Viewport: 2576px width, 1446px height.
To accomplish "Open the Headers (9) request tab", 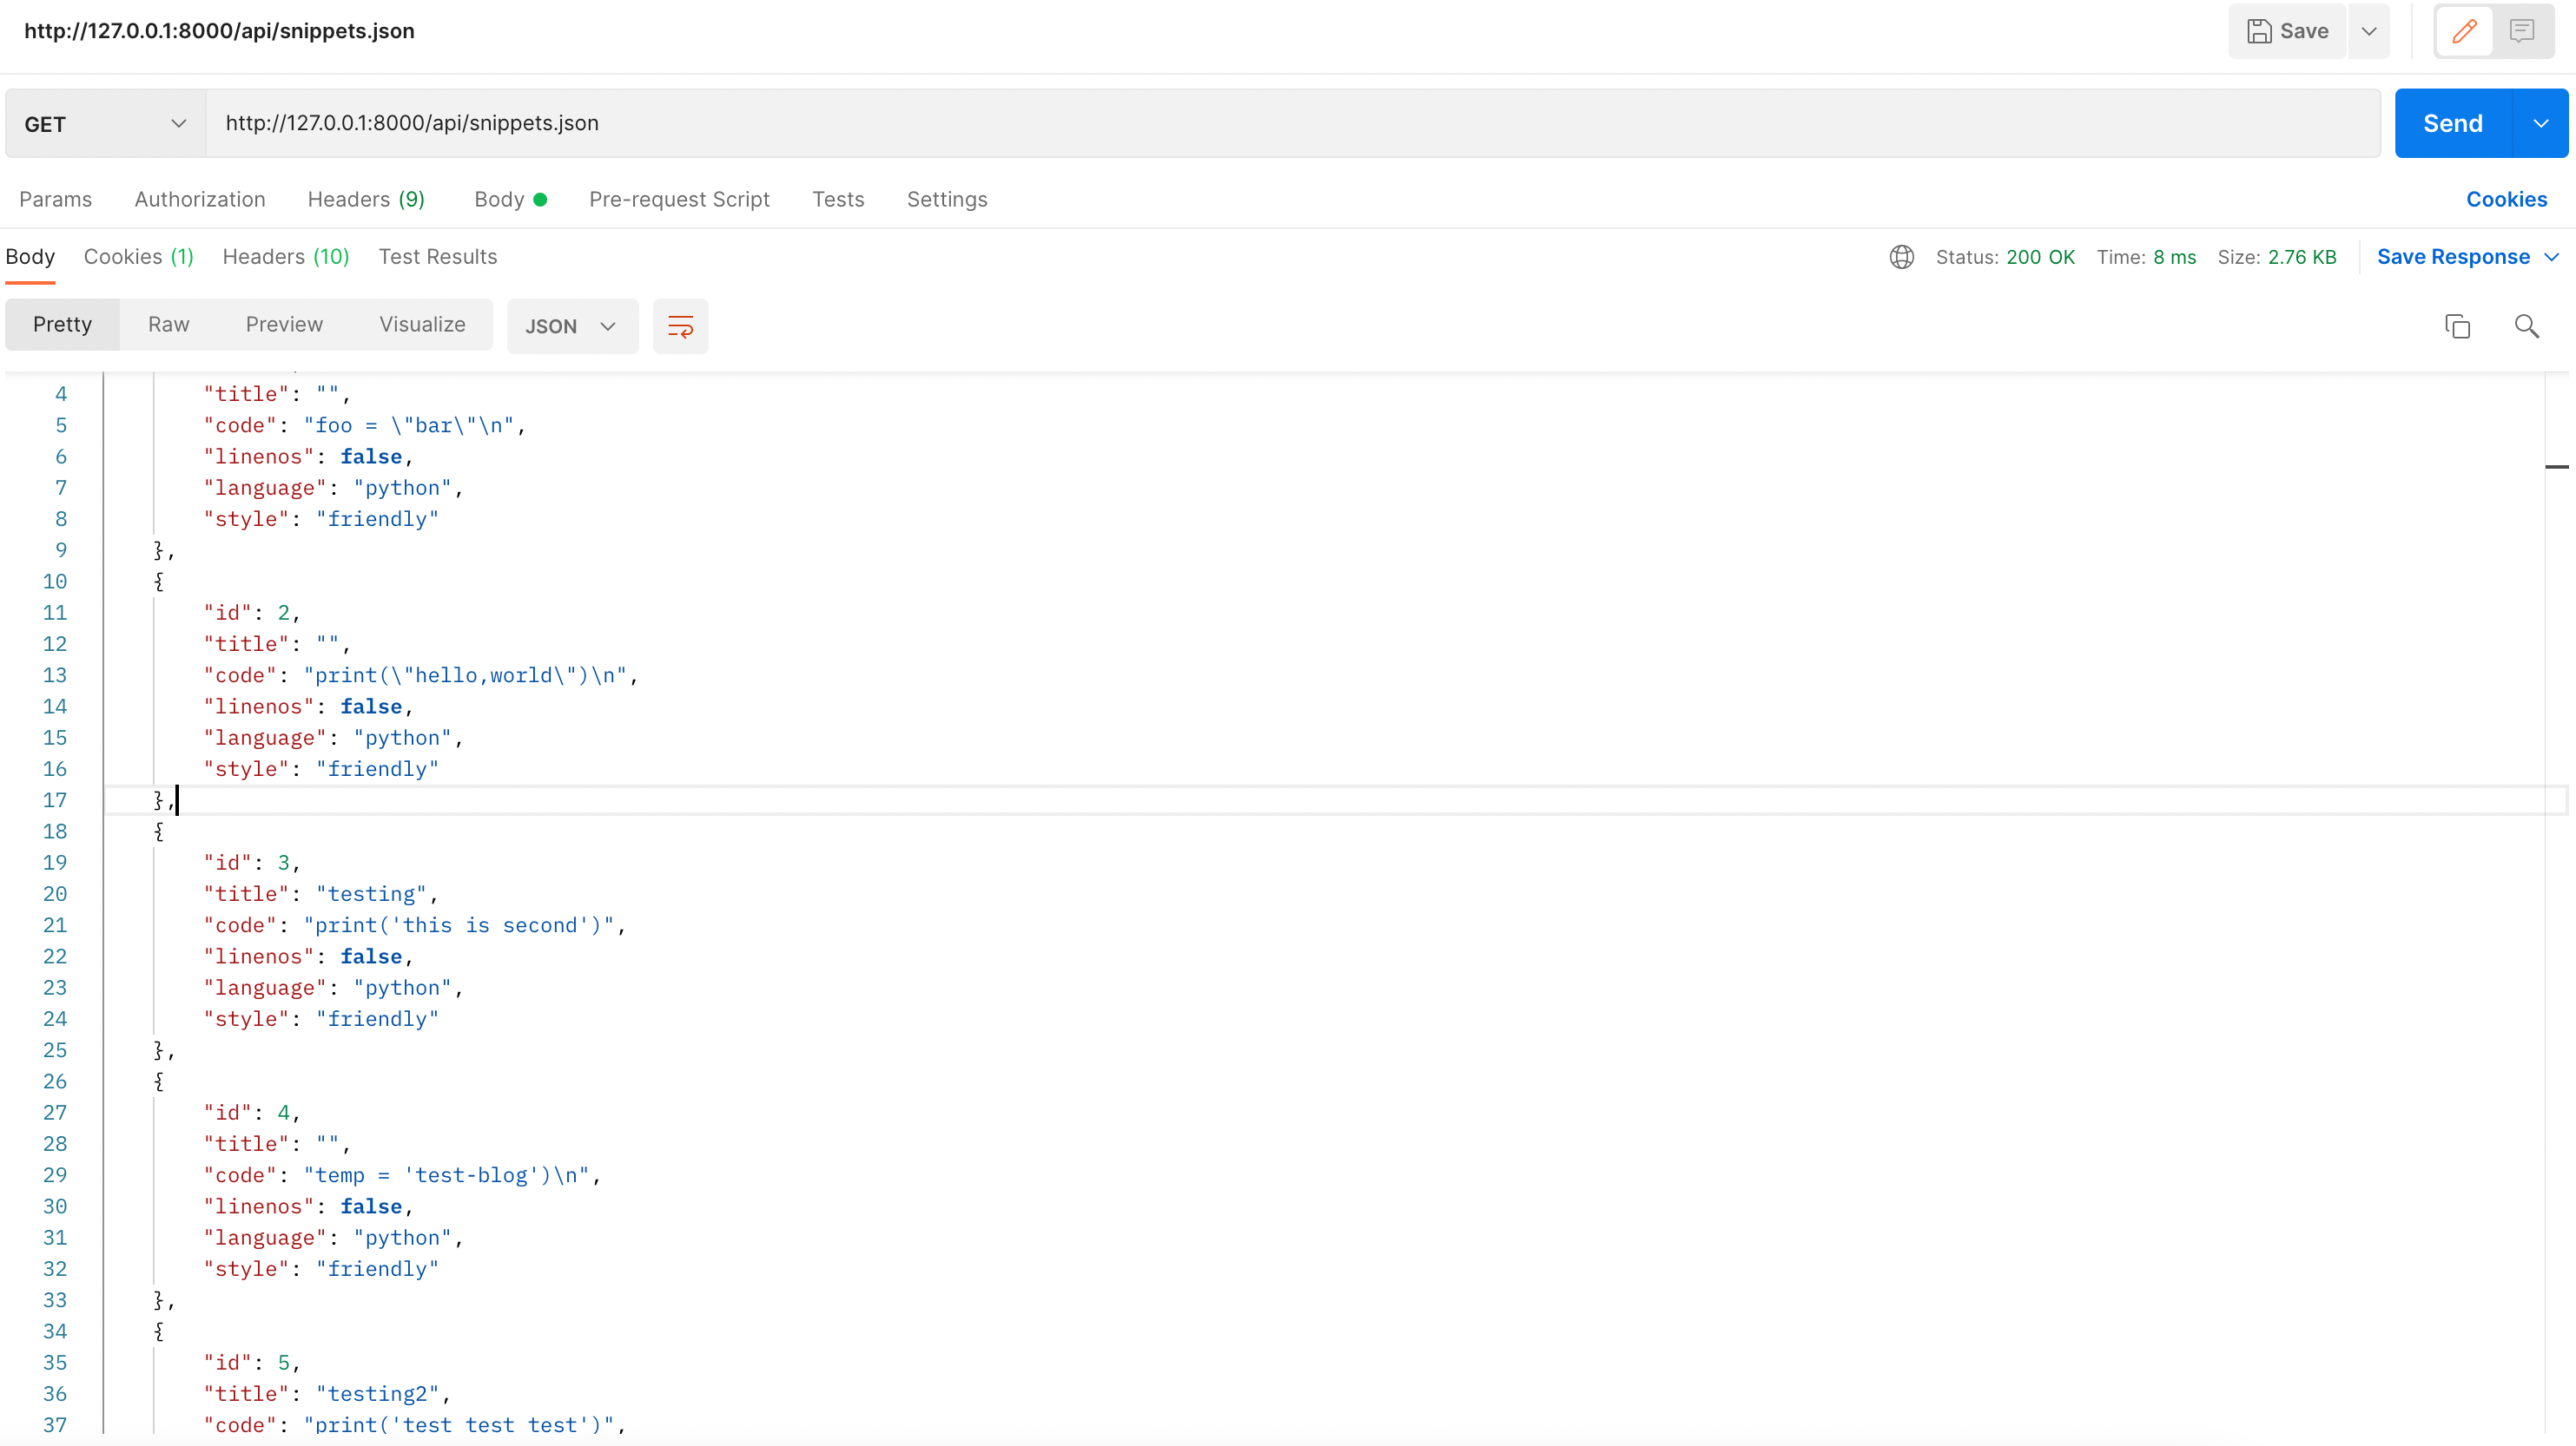I will tap(366, 199).
